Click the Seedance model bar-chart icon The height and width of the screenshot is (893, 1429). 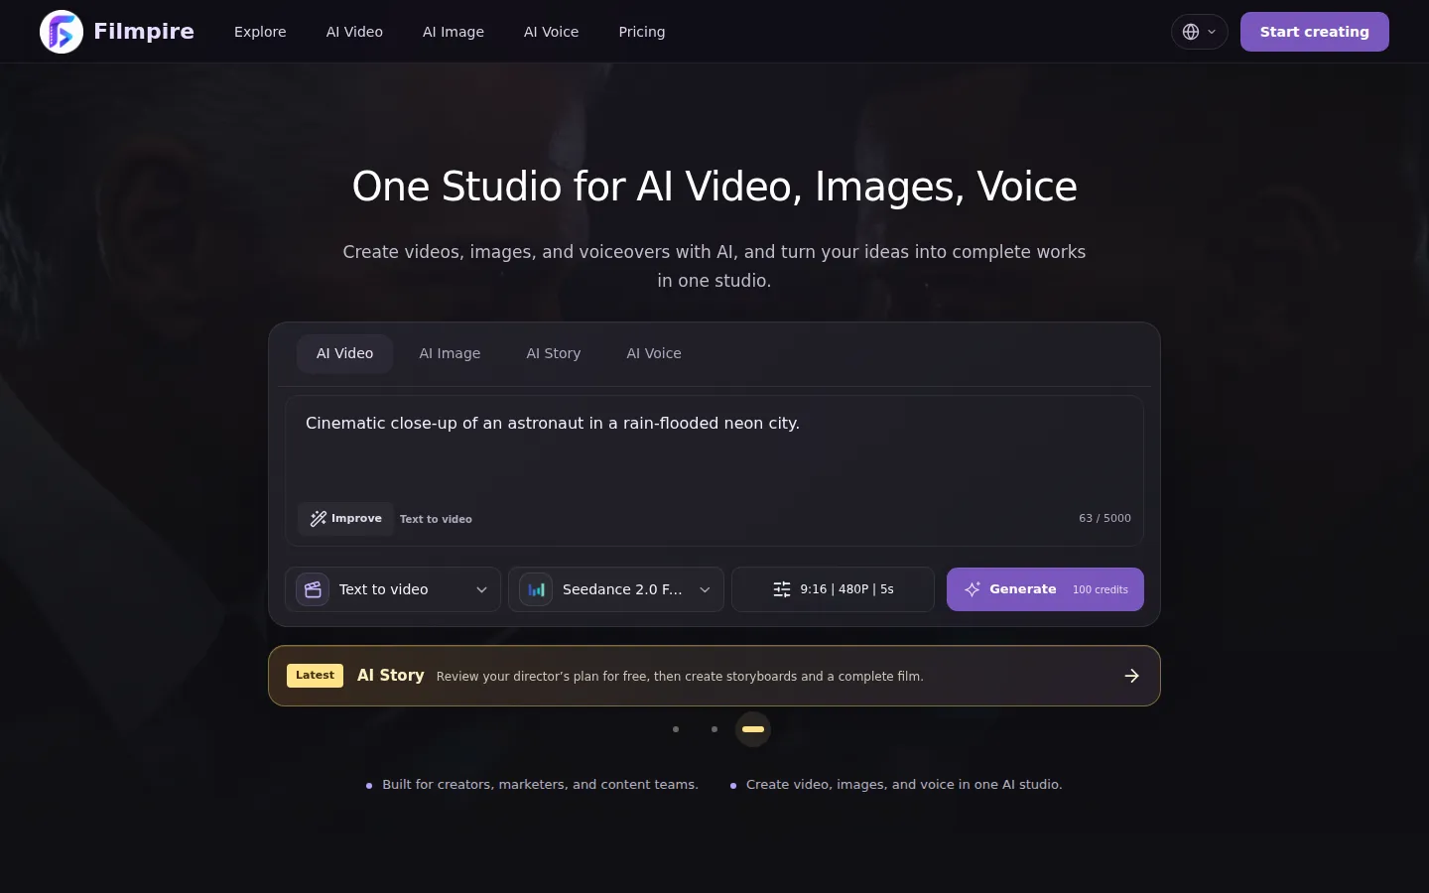tap(536, 589)
